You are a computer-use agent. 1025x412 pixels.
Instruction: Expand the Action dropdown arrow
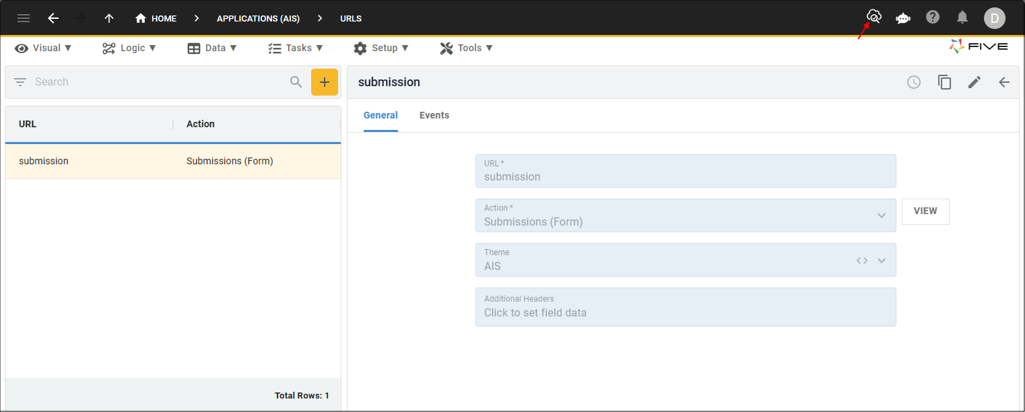point(881,215)
